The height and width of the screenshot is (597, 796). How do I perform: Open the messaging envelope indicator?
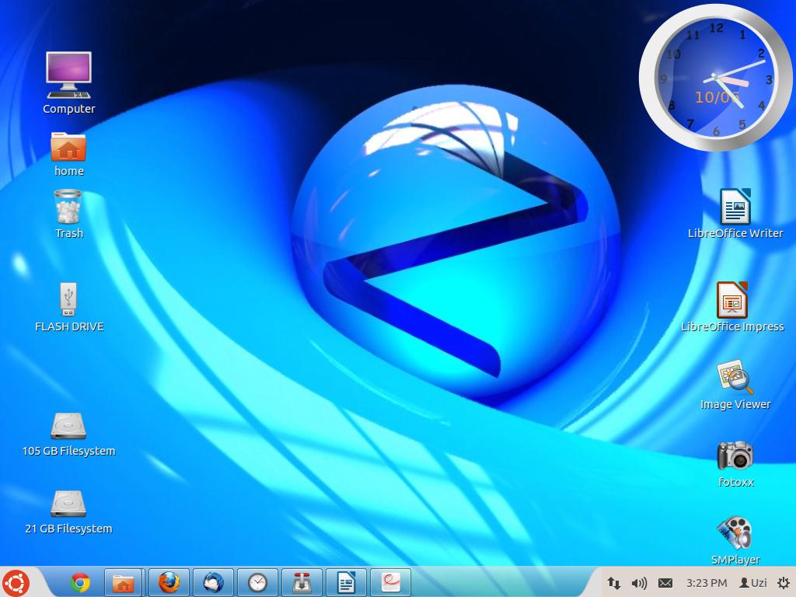point(665,582)
